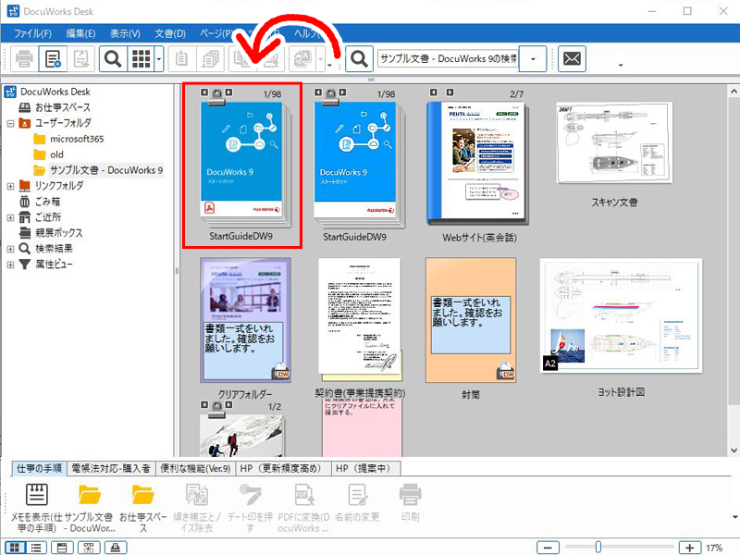Click the thumbnail zoom slider handle

[x=598, y=548]
